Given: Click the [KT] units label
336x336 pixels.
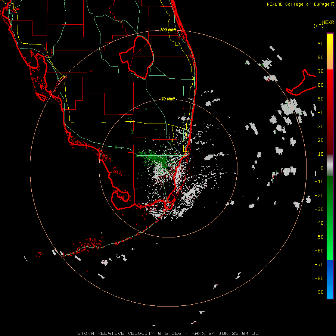Looking at the screenshot, I should pyautogui.click(x=319, y=26).
